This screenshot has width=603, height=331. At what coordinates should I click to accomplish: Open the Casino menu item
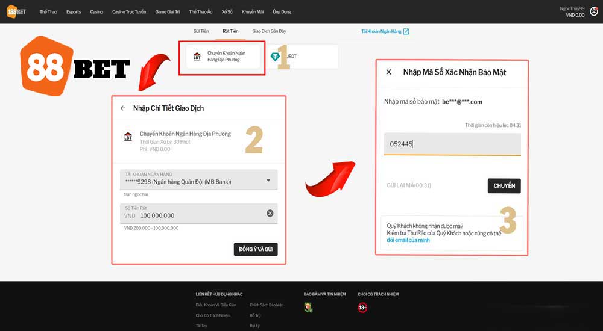(96, 12)
